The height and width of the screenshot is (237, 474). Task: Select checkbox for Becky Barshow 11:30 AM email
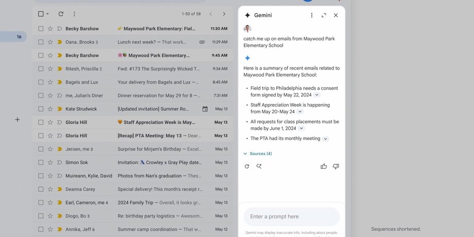click(x=41, y=29)
